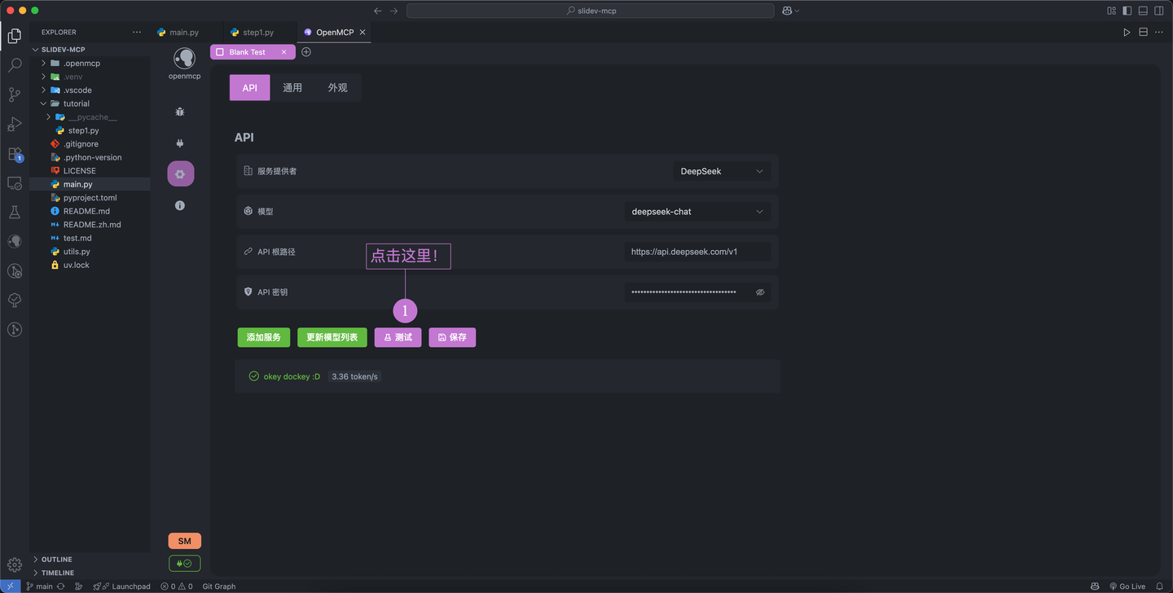
Task: Open the Explorer view in activity bar
Action: coord(14,36)
